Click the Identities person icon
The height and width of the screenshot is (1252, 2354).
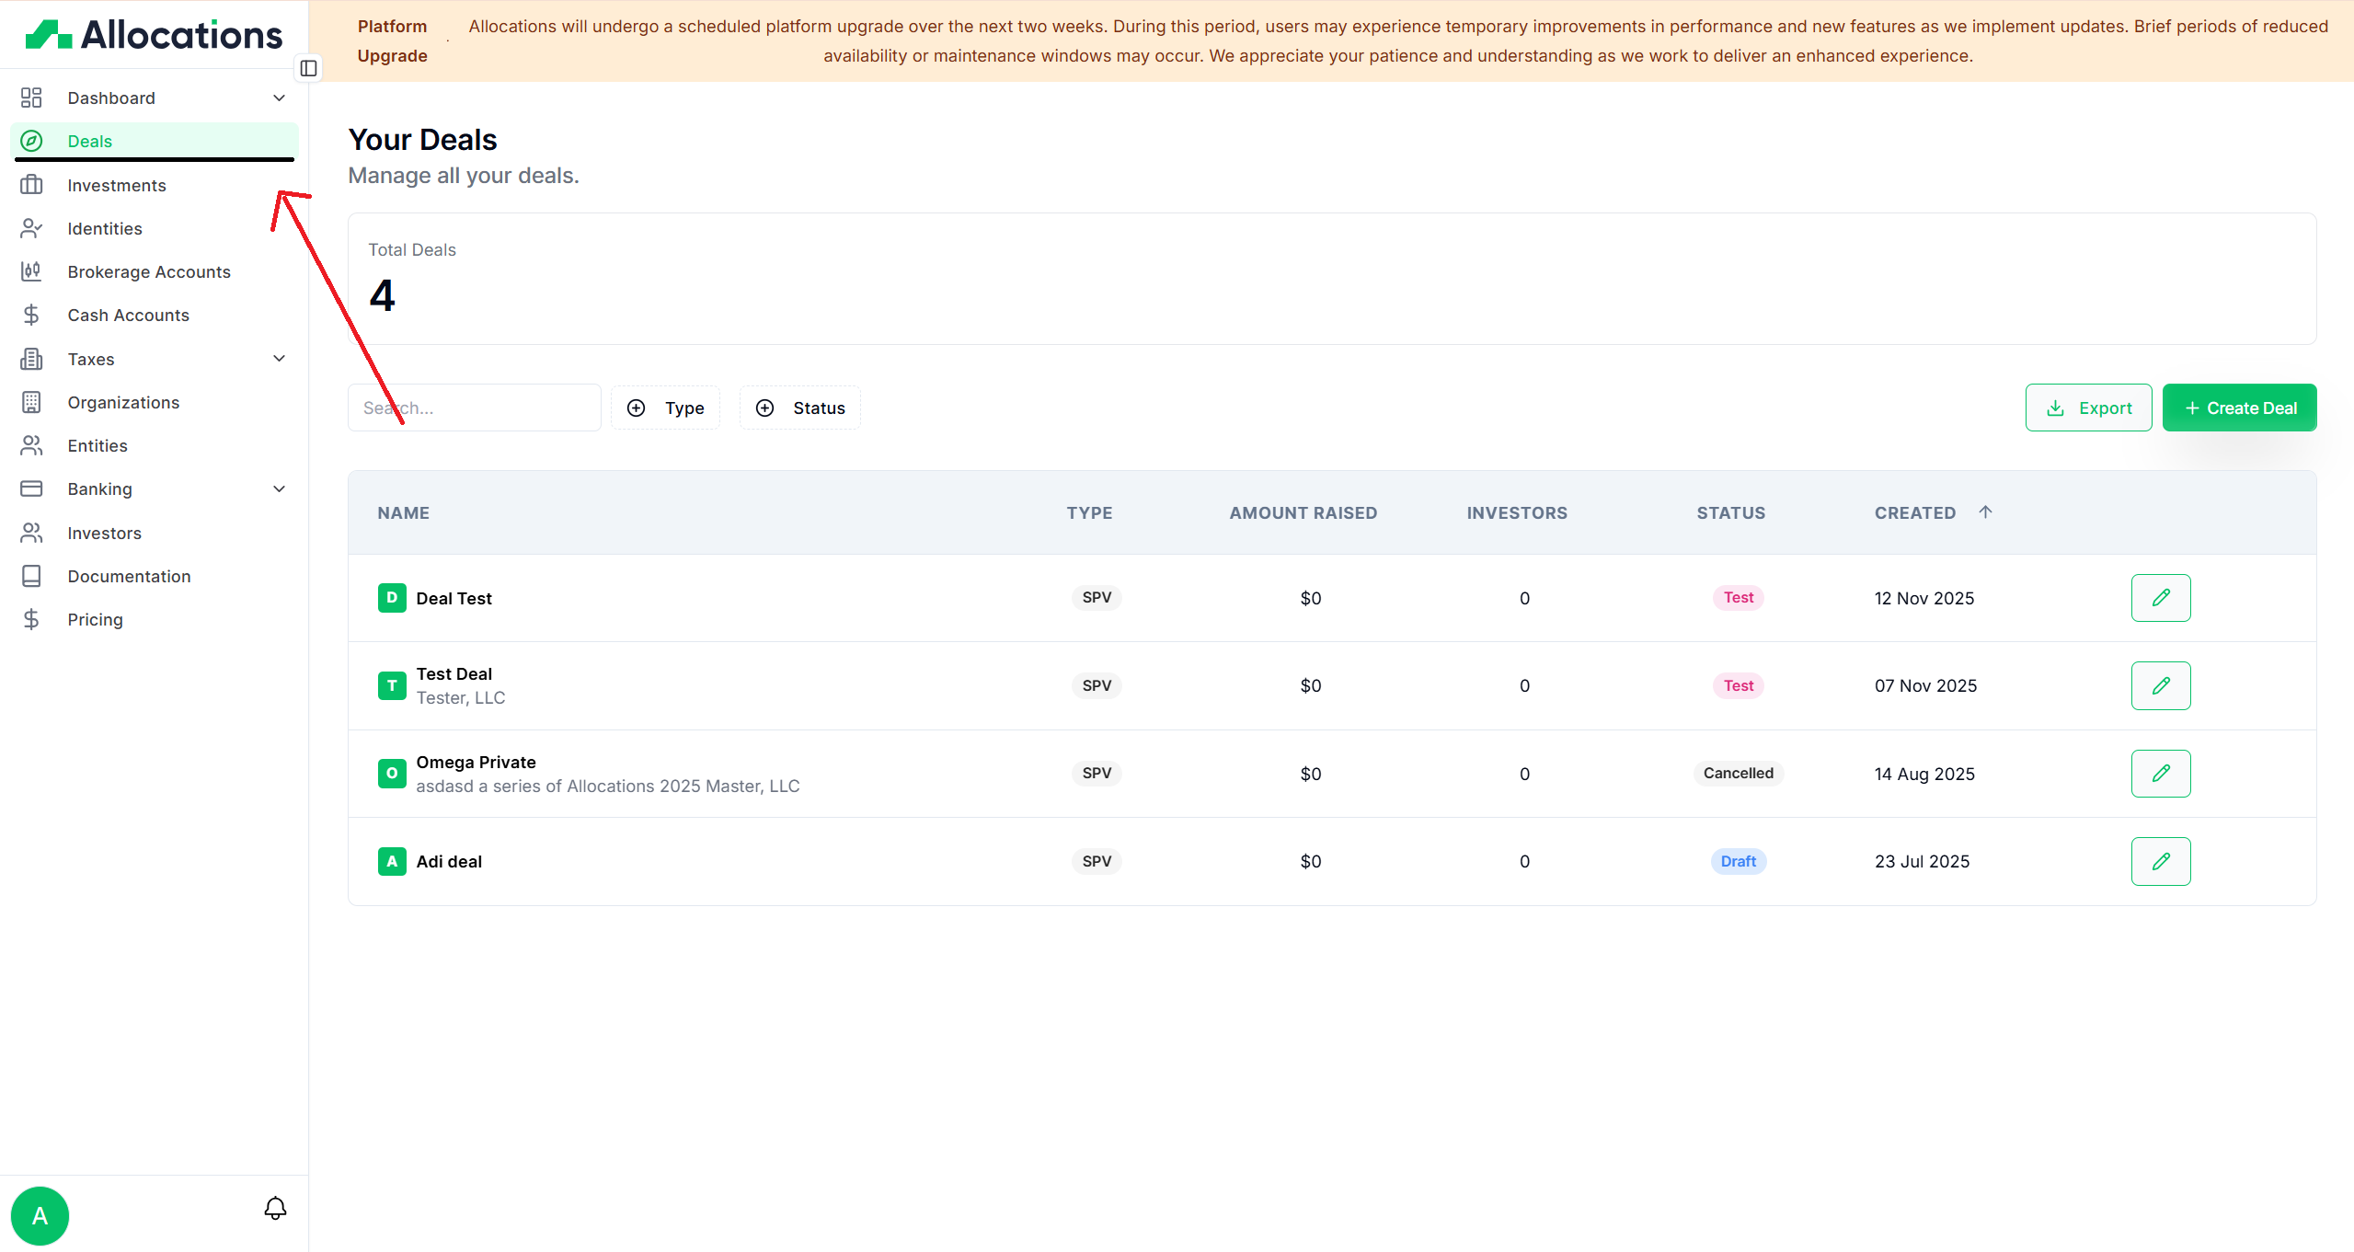(x=31, y=228)
